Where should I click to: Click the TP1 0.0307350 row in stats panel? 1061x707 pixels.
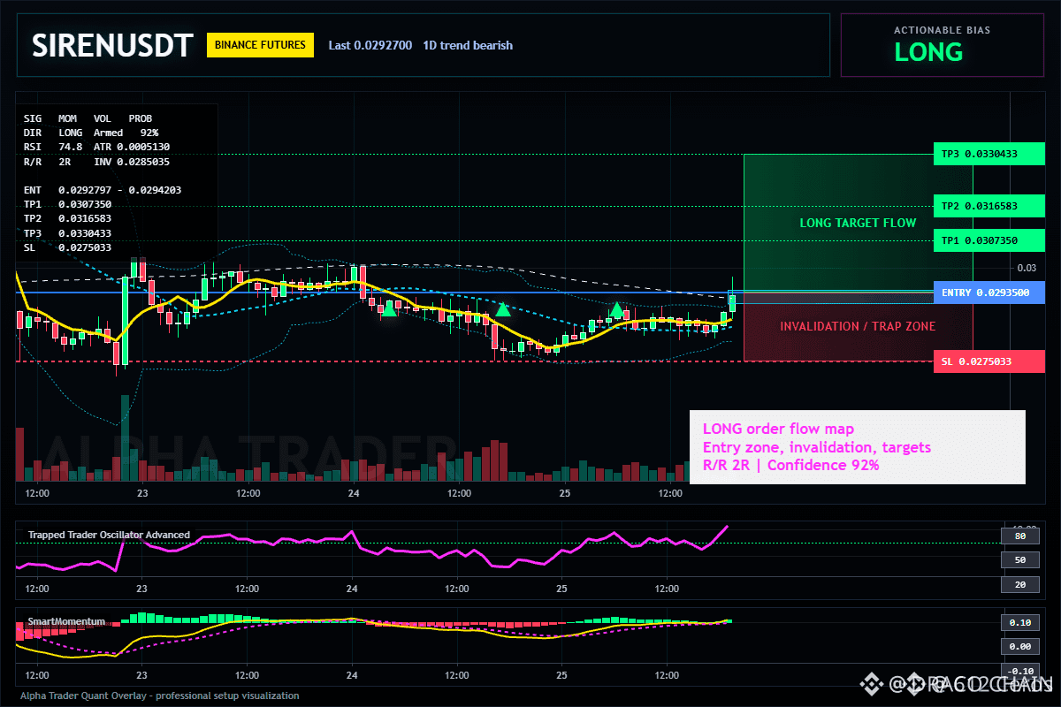67,204
